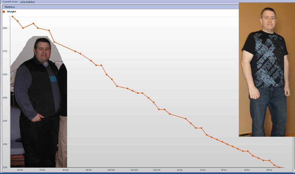Click the final data point at 220
Screen dimensions: 295x174
(x=279, y=167)
